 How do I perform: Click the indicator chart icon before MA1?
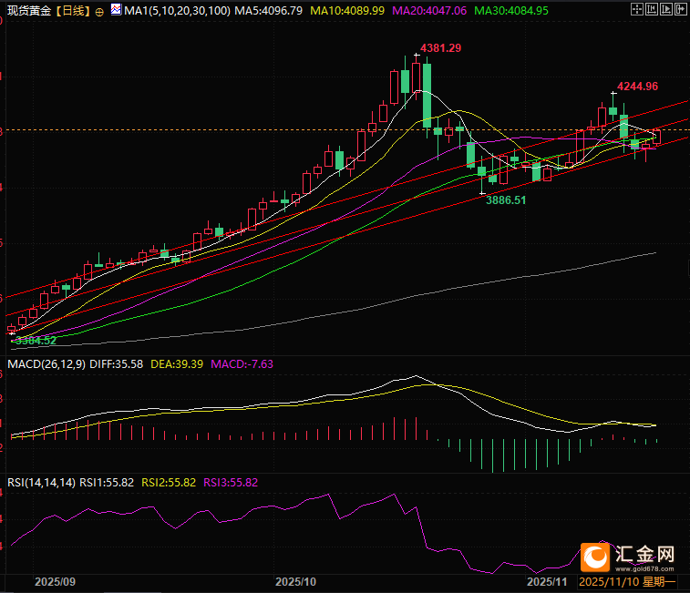(115, 10)
